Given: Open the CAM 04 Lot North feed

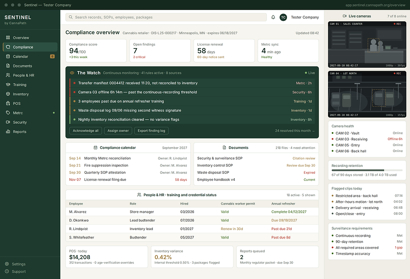Looking at the screenshot, I should pyautogui.click(x=367, y=94).
